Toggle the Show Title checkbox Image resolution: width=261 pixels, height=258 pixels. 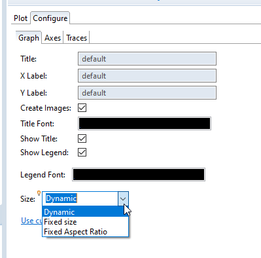(82, 139)
